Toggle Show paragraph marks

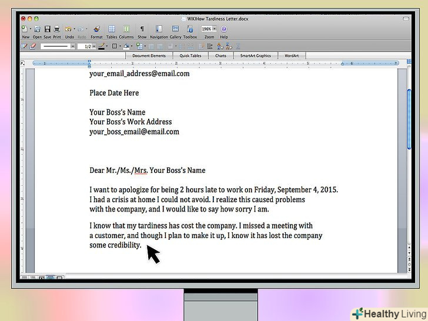[x=142, y=29]
